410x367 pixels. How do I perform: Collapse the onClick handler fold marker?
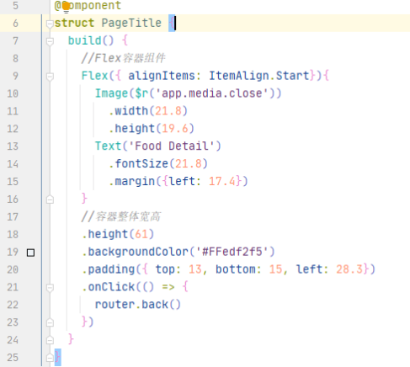click(x=50, y=288)
